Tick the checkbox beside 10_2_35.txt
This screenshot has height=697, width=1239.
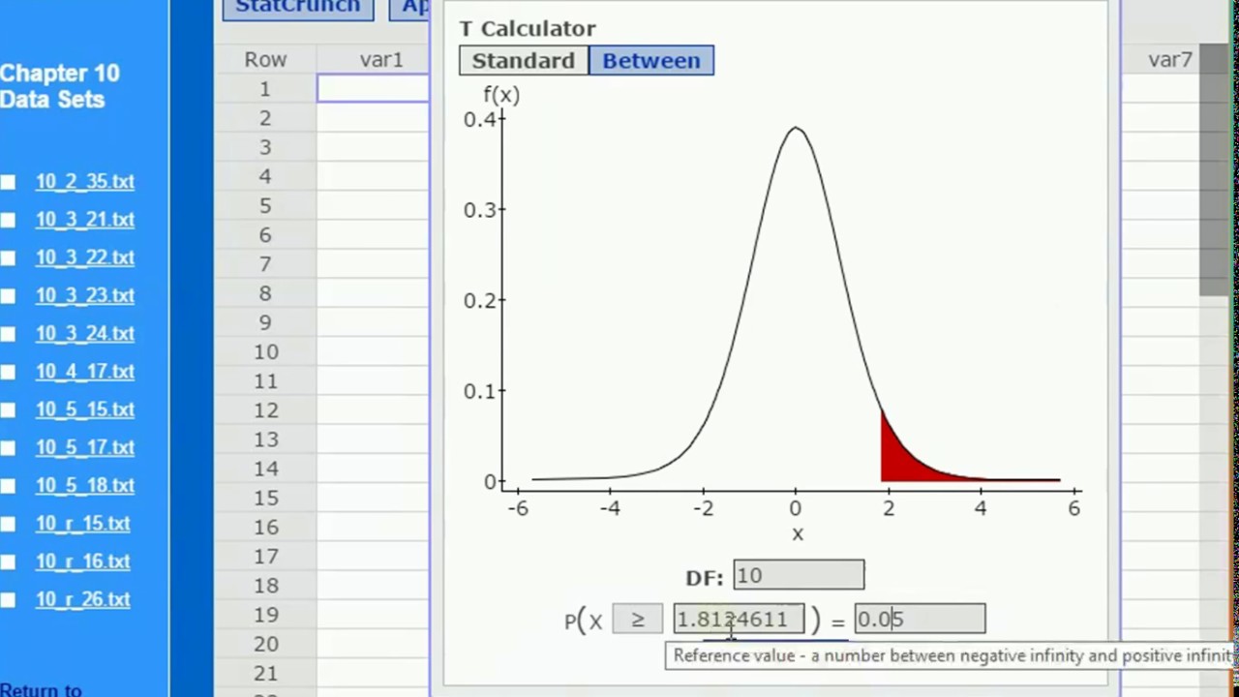pos(8,182)
